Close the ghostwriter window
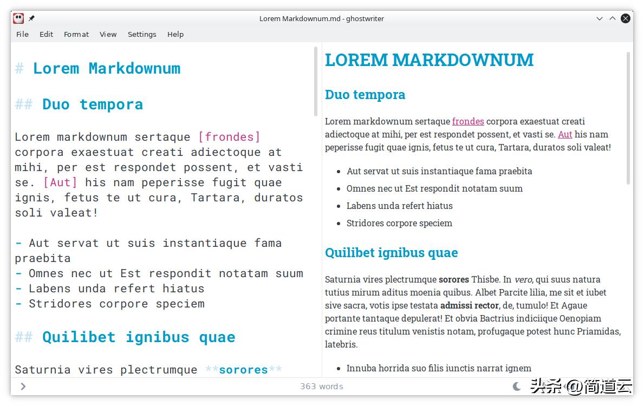Screen dimensions: 644x406 626,18
